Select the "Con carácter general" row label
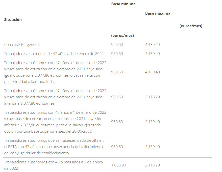222x172 pixels. [22, 45]
